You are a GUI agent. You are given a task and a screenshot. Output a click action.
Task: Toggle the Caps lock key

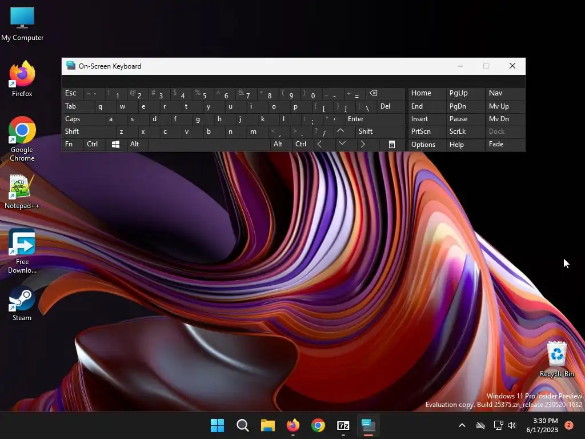[83, 119]
